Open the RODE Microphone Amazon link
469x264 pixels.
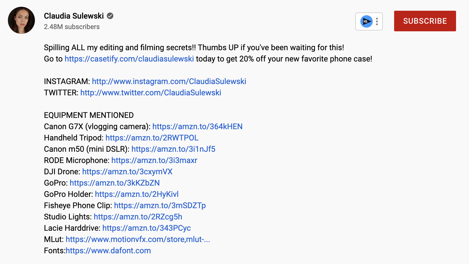(x=154, y=160)
